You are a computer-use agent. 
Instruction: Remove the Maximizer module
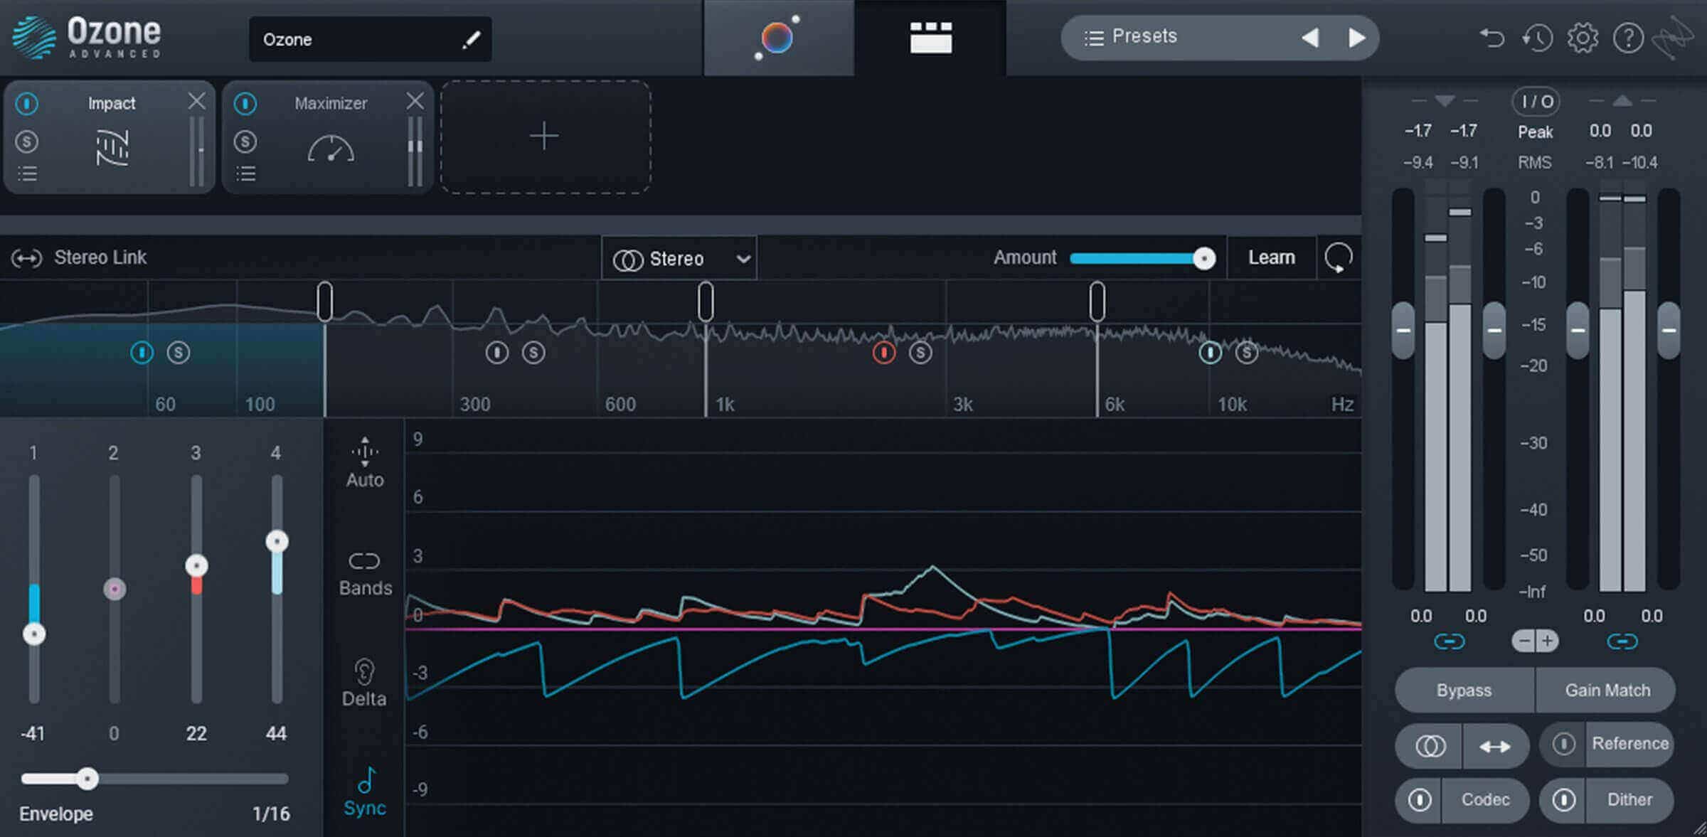pos(415,102)
